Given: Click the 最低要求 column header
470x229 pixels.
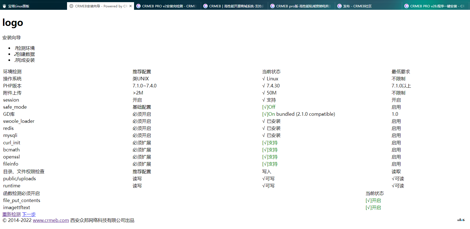Looking at the screenshot, I should (x=401, y=72).
